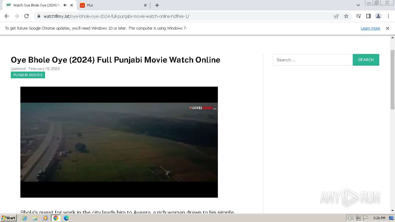This screenshot has height=222, width=395.
Task: Reload the current page
Action: pos(27,16)
